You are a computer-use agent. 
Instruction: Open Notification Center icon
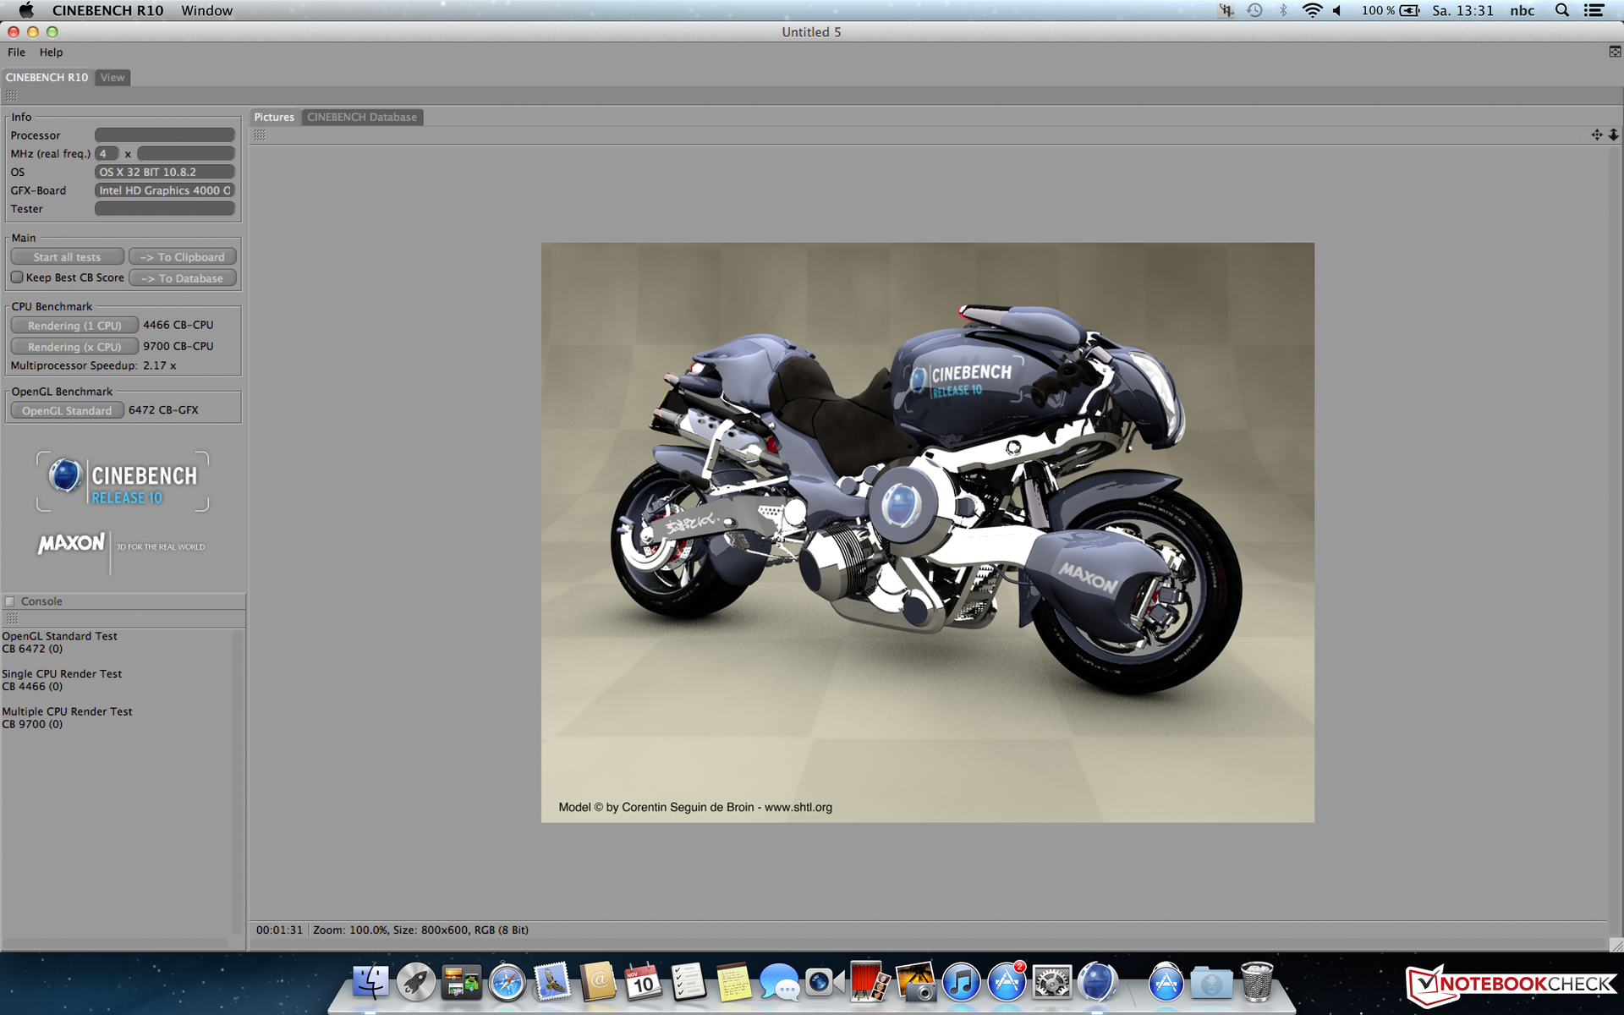pos(1594,10)
